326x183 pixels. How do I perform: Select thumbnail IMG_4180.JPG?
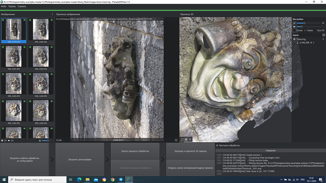coord(41,30)
